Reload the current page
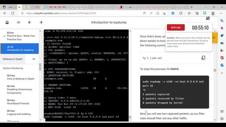The height and width of the screenshot is (127, 226). pos(13,13)
